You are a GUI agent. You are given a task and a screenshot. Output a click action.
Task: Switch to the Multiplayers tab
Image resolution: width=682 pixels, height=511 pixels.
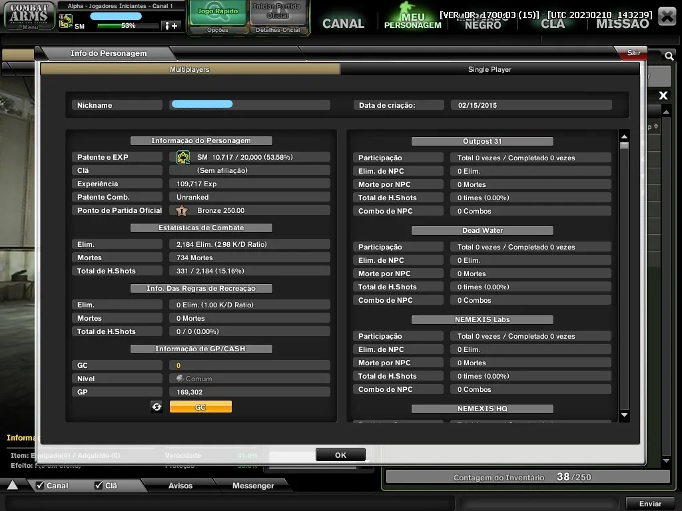[x=190, y=69]
